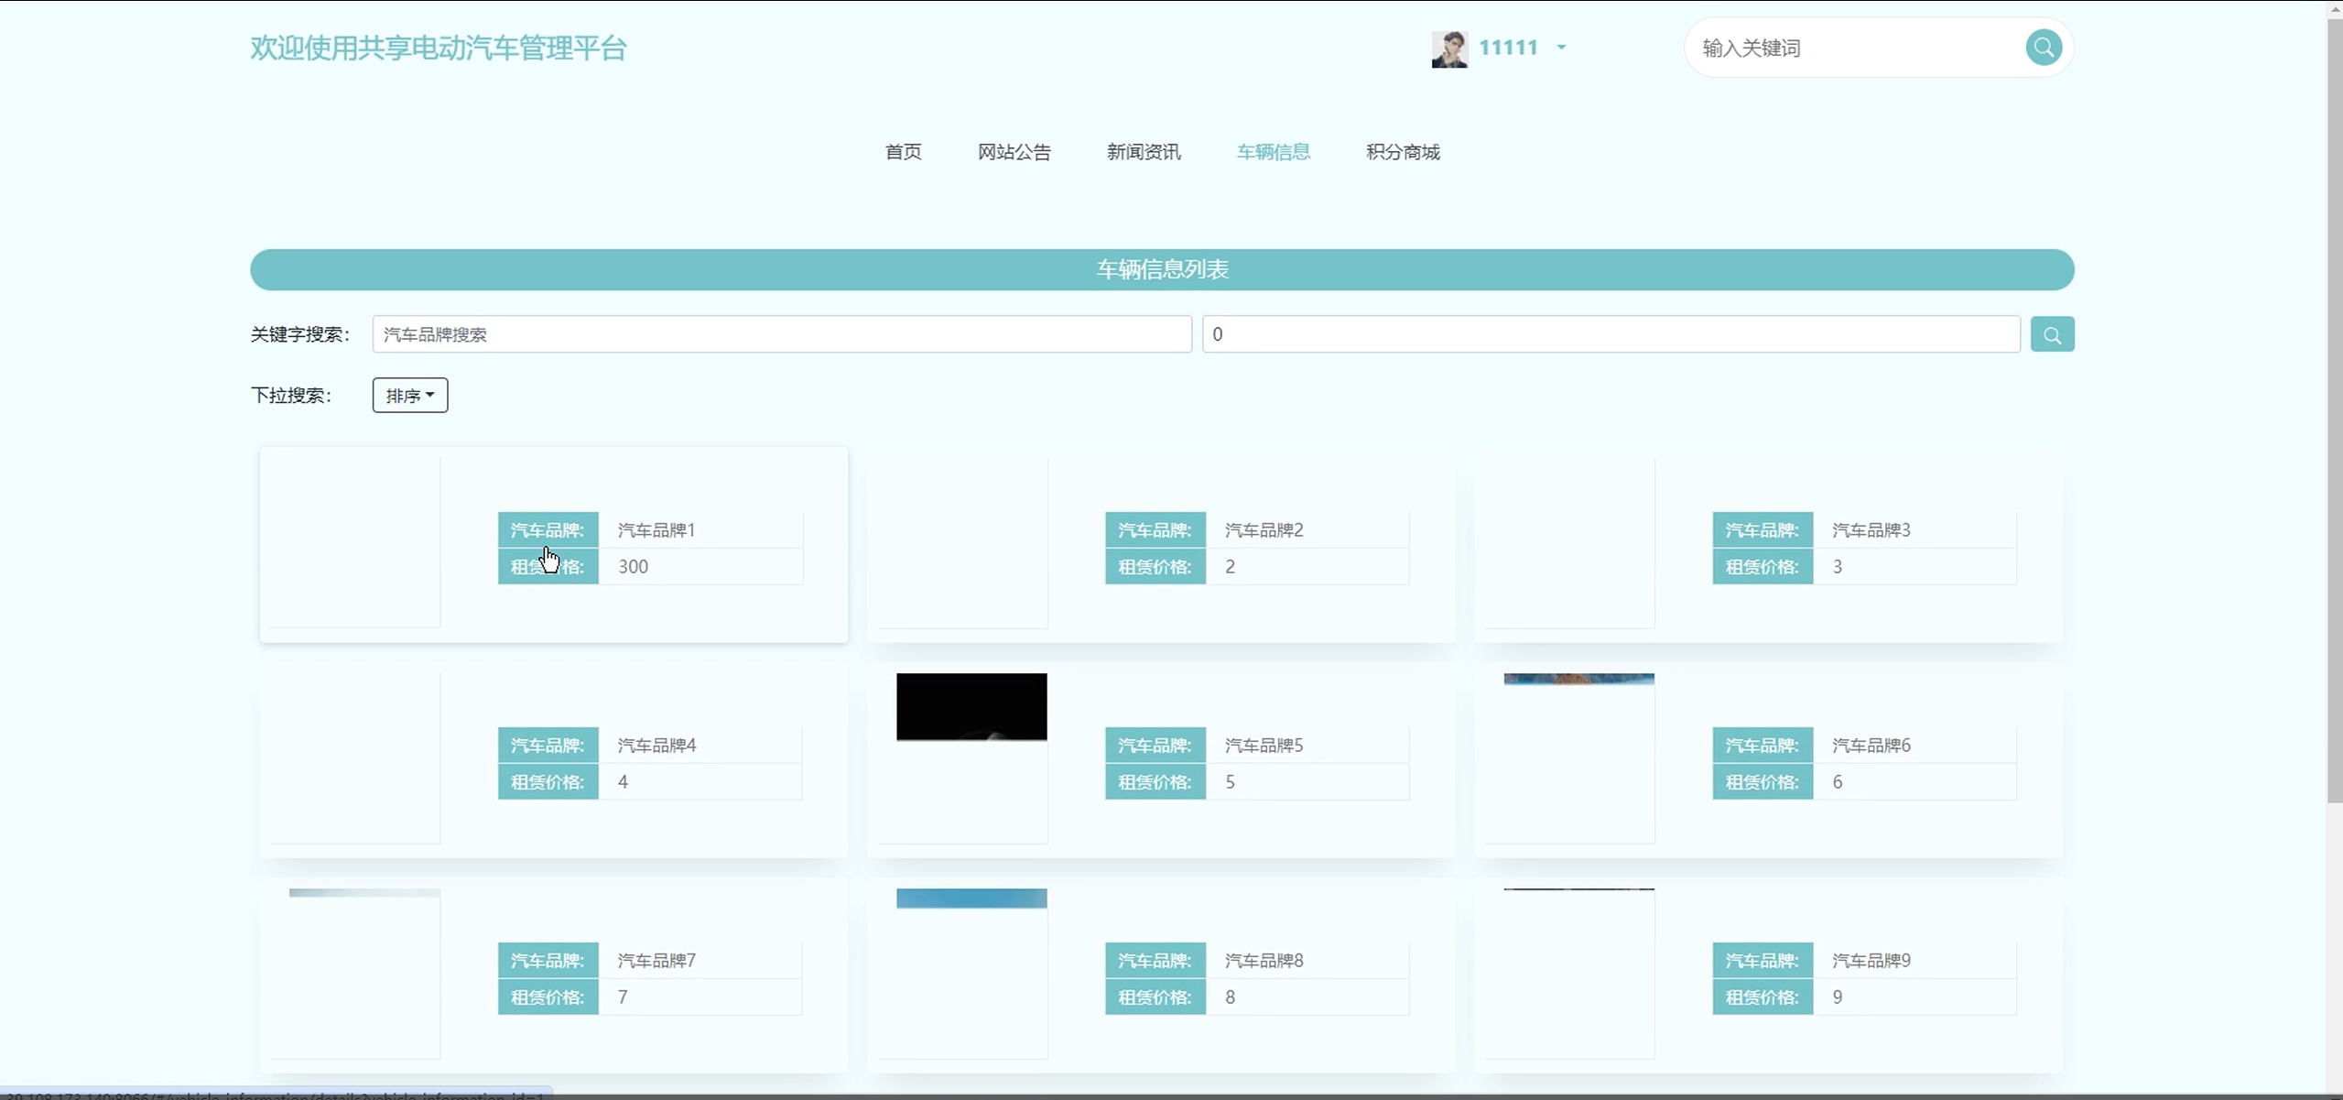This screenshot has height=1100, width=2343.
Task: Open the 排序 sort dropdown
Action: click(409, 395)
